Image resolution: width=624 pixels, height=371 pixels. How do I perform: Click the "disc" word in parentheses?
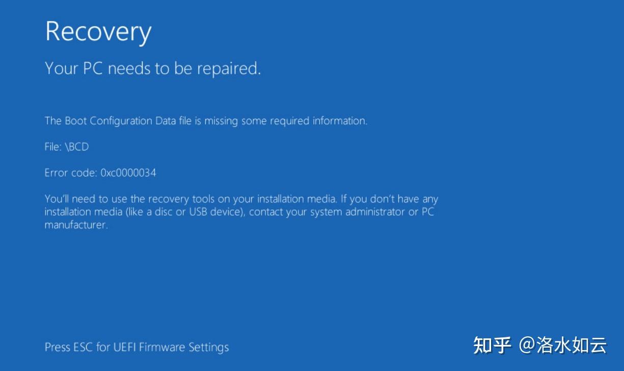[x=163, y=212]
